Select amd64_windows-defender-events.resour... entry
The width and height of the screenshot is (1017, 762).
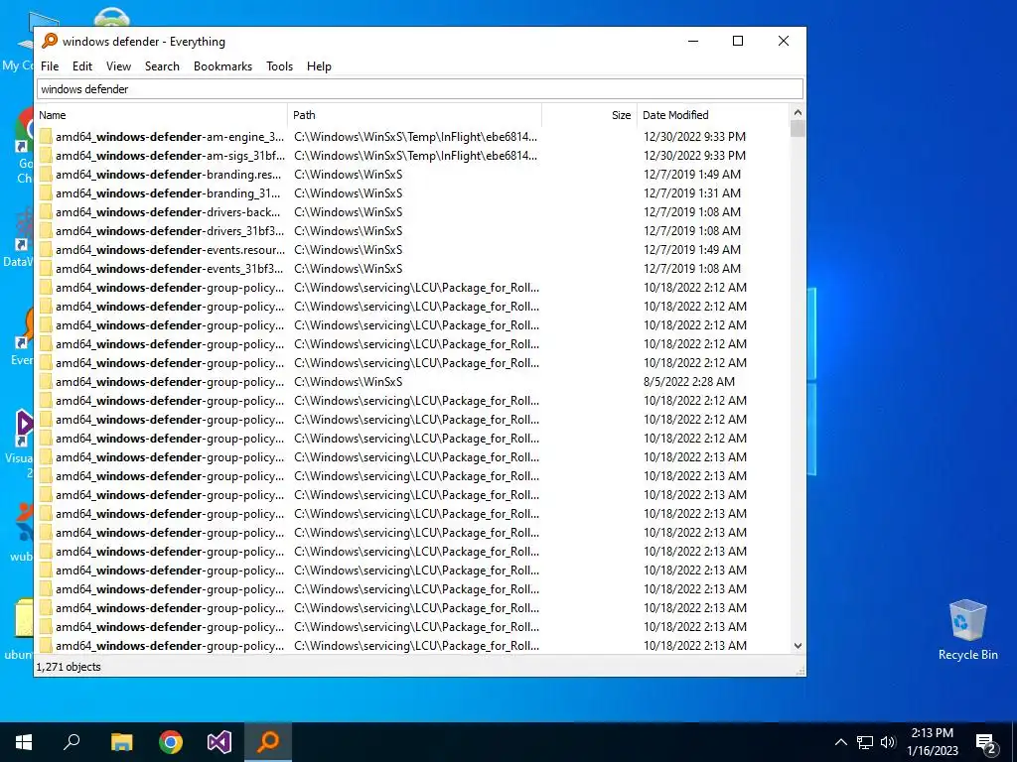pyautogui.click(x=170, y=249)
